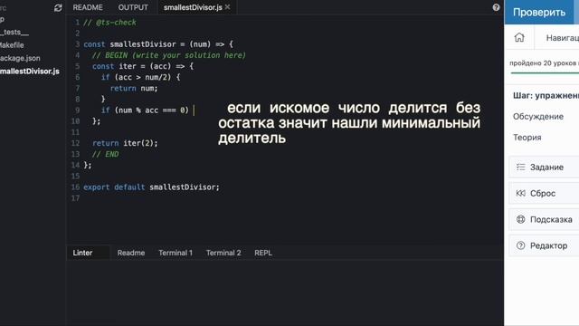Select smallestDivisor.js in the file tree
Viewport: 579px width, 326px height.
pyautogui.click(x=30, y=71)
